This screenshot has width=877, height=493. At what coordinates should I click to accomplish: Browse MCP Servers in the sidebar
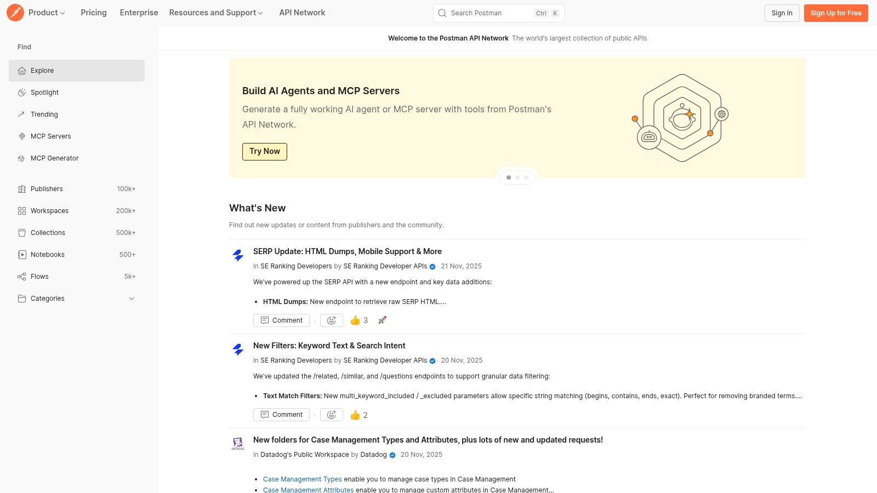click(51, 136)
